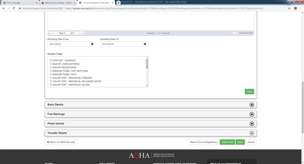Close the AQHA Services Catalog tab
Image resolution: width=304 pixels, height=164 pixels.
click(x=74, y=3)
